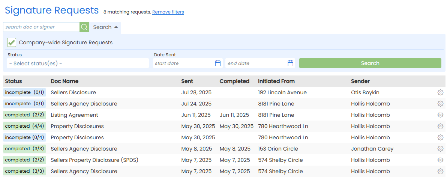Open the end date calendar picker
Image resolution: width=447 pixels, height=184 pixels.
(290, 63)
